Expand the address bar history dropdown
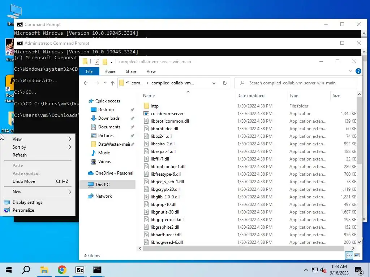Screen dimensions: 370x277 [x=214, y=83]
